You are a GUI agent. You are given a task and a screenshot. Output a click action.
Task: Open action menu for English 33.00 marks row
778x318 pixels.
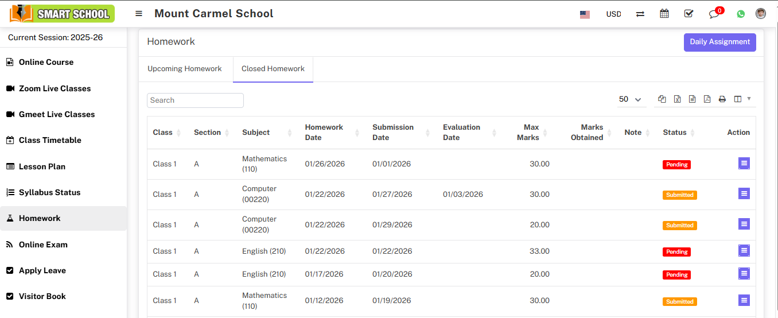tap(744, 251)
